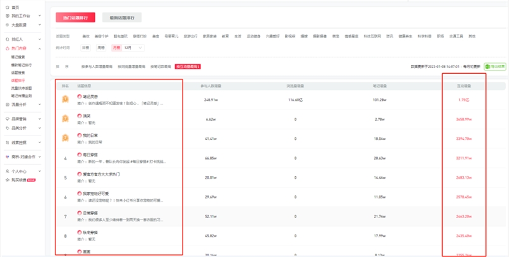Click the topic icon beside 笔记灵感
The width and height of the screenshot is (509, 257).
(x=80, y=97)
